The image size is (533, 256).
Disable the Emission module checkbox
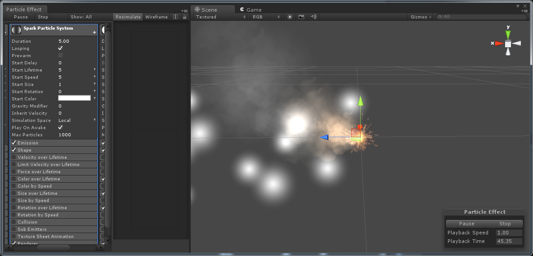coord(13,143)
